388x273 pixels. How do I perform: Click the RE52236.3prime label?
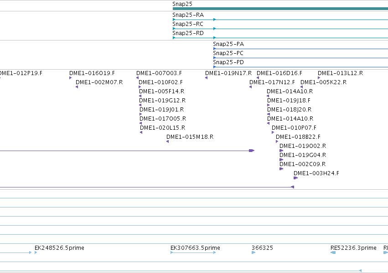click(x=353, y=248)
